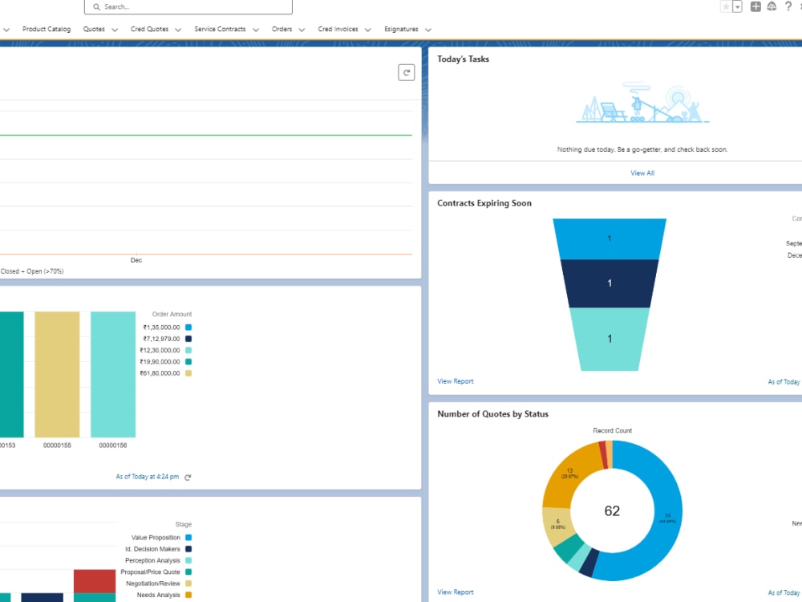Click the Contracts Expiring Soon heading
Screen dimensions: 802x602
click(484, 203)
